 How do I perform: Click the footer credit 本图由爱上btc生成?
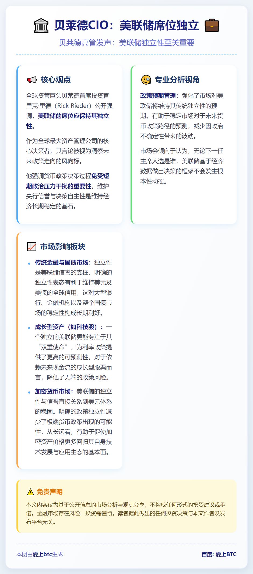click(x=40, y=554)
